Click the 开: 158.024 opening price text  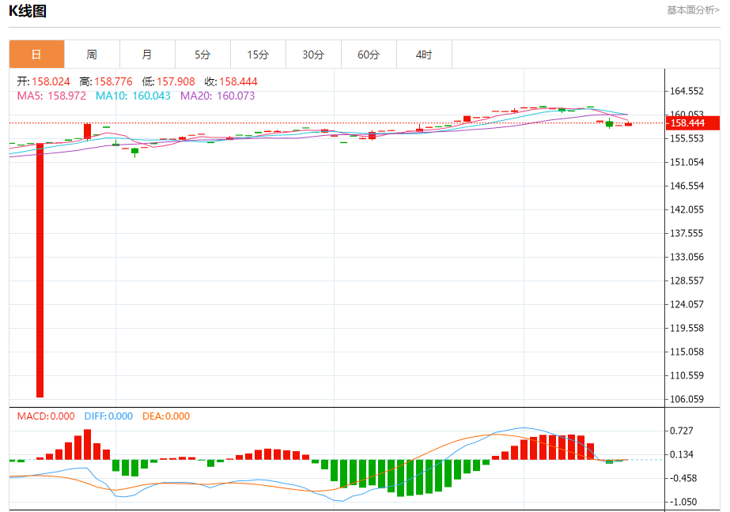click(x=43, y=81)
